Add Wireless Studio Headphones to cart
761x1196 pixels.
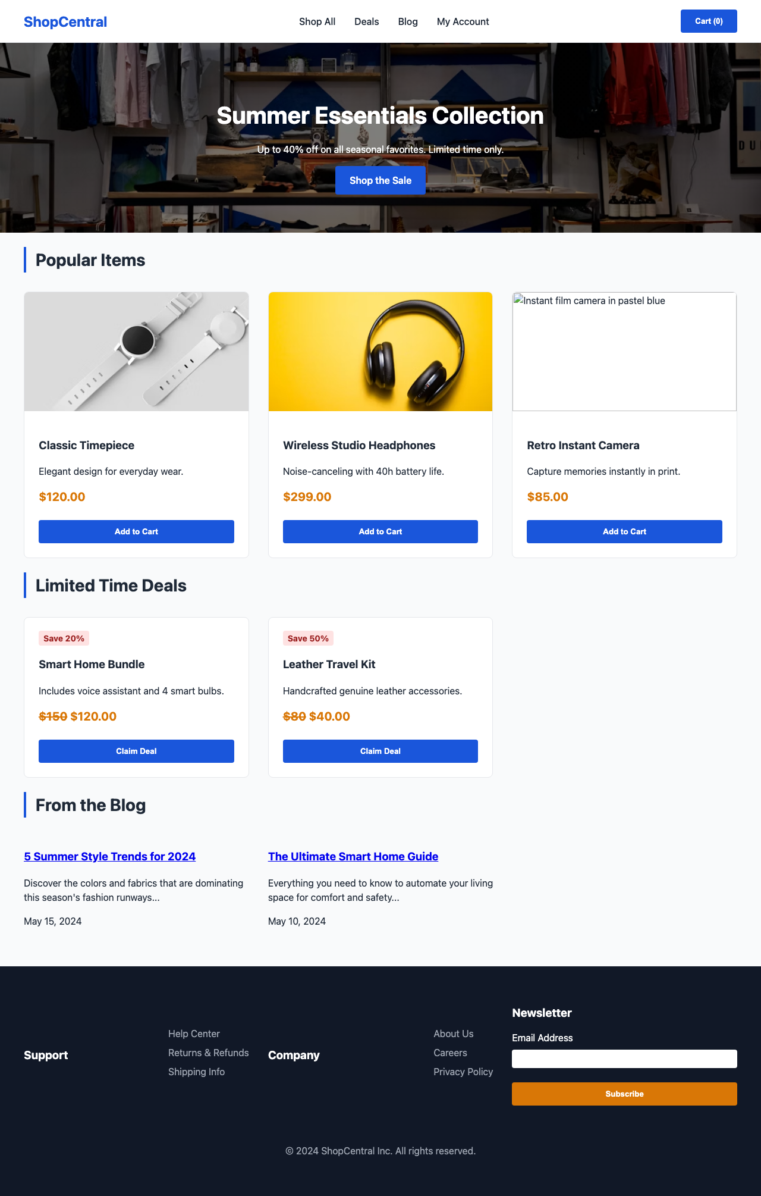pyautogui.click(x=380, y=531)
